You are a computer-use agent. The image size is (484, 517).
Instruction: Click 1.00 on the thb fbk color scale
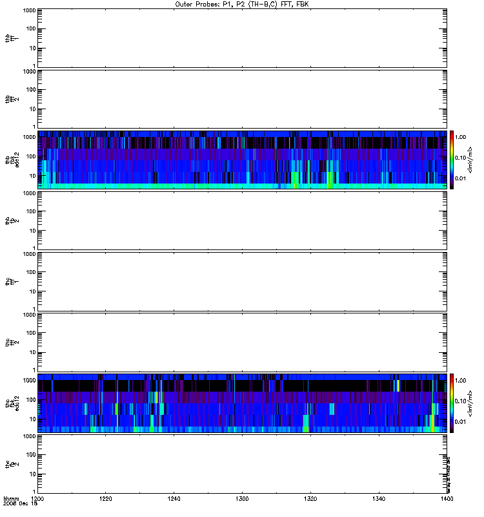coord(460,137)
